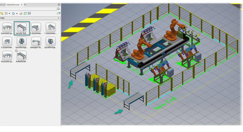Select Spiralförmige... asset after Geneigter Ro...

coord(51,43)
